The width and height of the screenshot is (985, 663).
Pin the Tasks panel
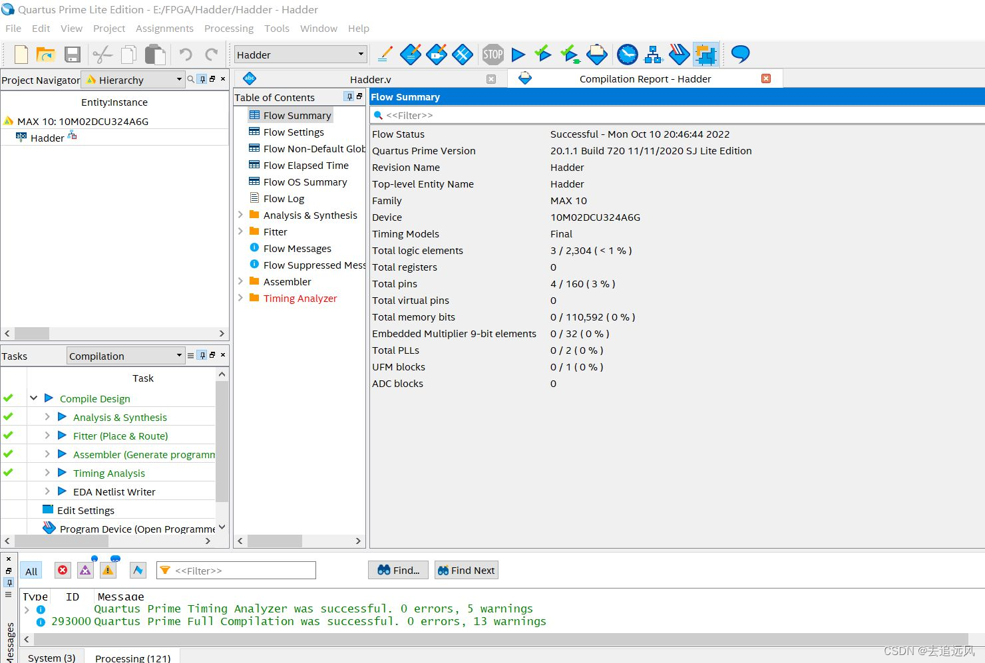pos(202,355)
